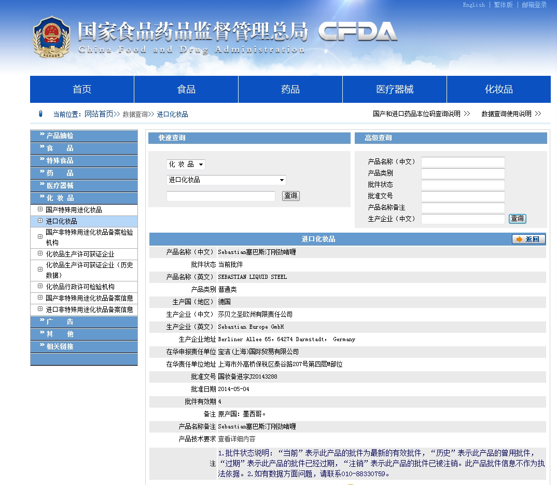Click English name SEBASTIAN LIQUID STEEL
The height and width of the screenshot is (485, 557).
coord(252,277)
